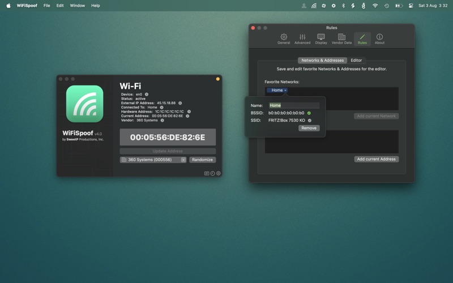The width and height of the screenshot is (453, 283).
Task: Click the MAC address field 00:05:56:DE:82:6E
Action: (x=168, y=137)
